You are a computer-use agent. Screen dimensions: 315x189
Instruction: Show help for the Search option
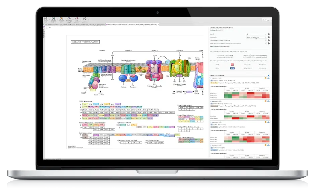tap(268, 34)
